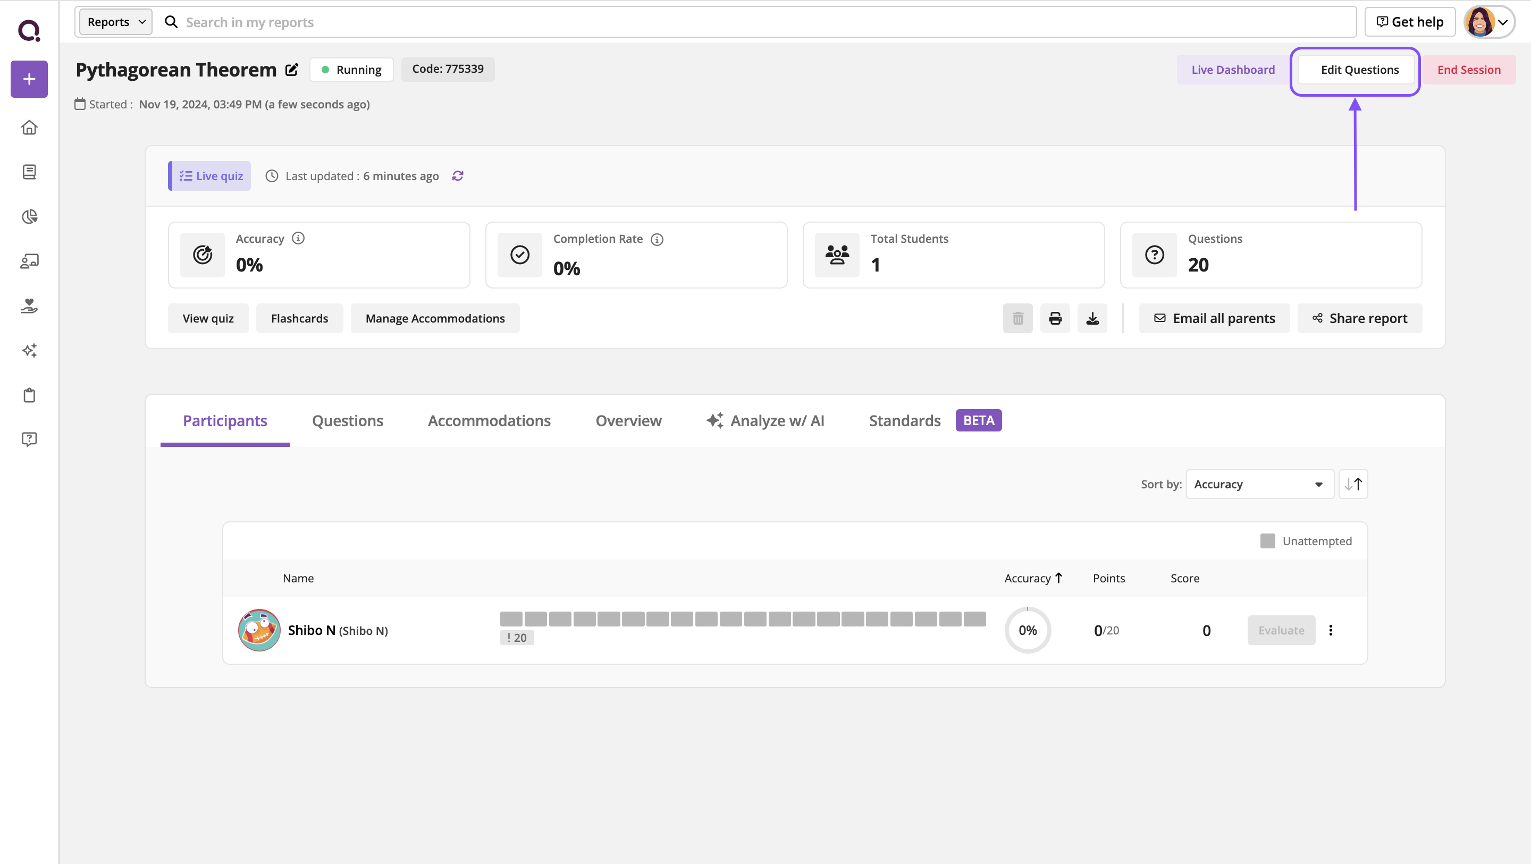Click the Search in my reports field
Screen dimensions: 1531x864
pyautogui.click(x=767, y=22)
